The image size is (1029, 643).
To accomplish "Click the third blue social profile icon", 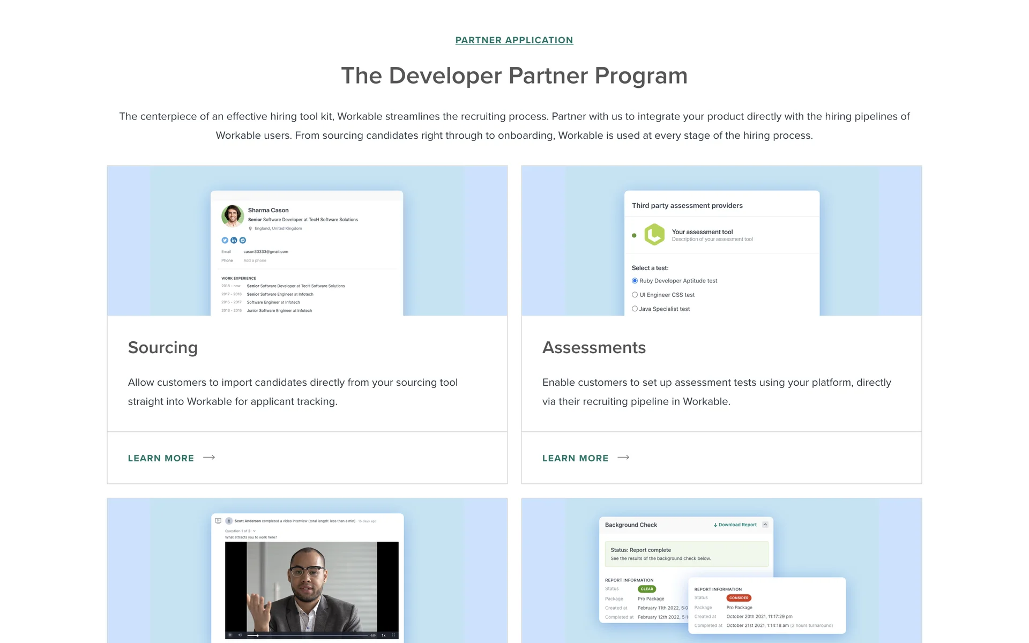I will pos(243,240).
